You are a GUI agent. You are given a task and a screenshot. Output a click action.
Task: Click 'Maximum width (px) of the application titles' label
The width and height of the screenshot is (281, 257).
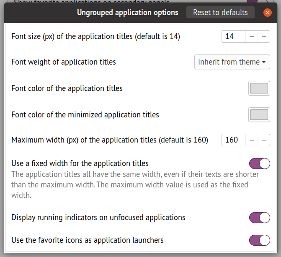point(110,140)
